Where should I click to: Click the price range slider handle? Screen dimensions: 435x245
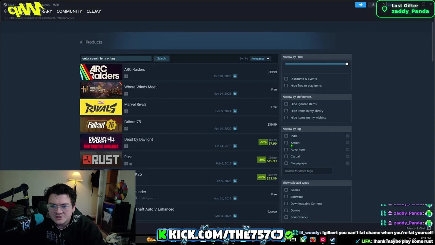tap(347, 64)
